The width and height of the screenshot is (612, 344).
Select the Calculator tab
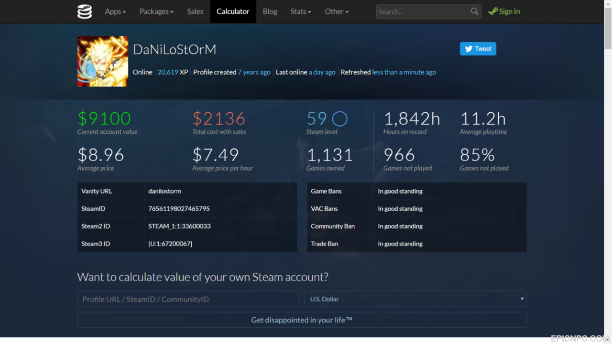[x=233, y=11]
